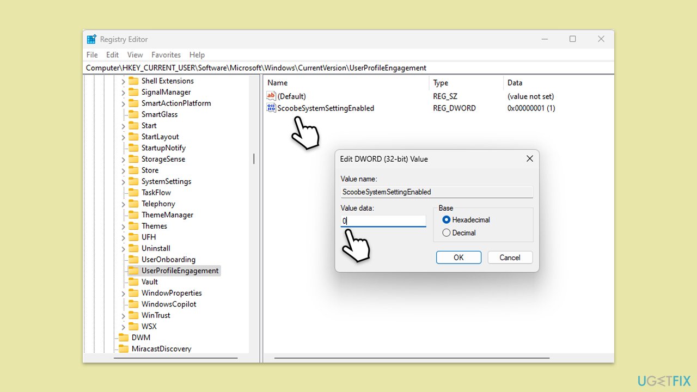The height and width of the screenshot is (392, 697).
Task: Expand the SmartActionPlatform key
Action: click(x=123, y=103)
